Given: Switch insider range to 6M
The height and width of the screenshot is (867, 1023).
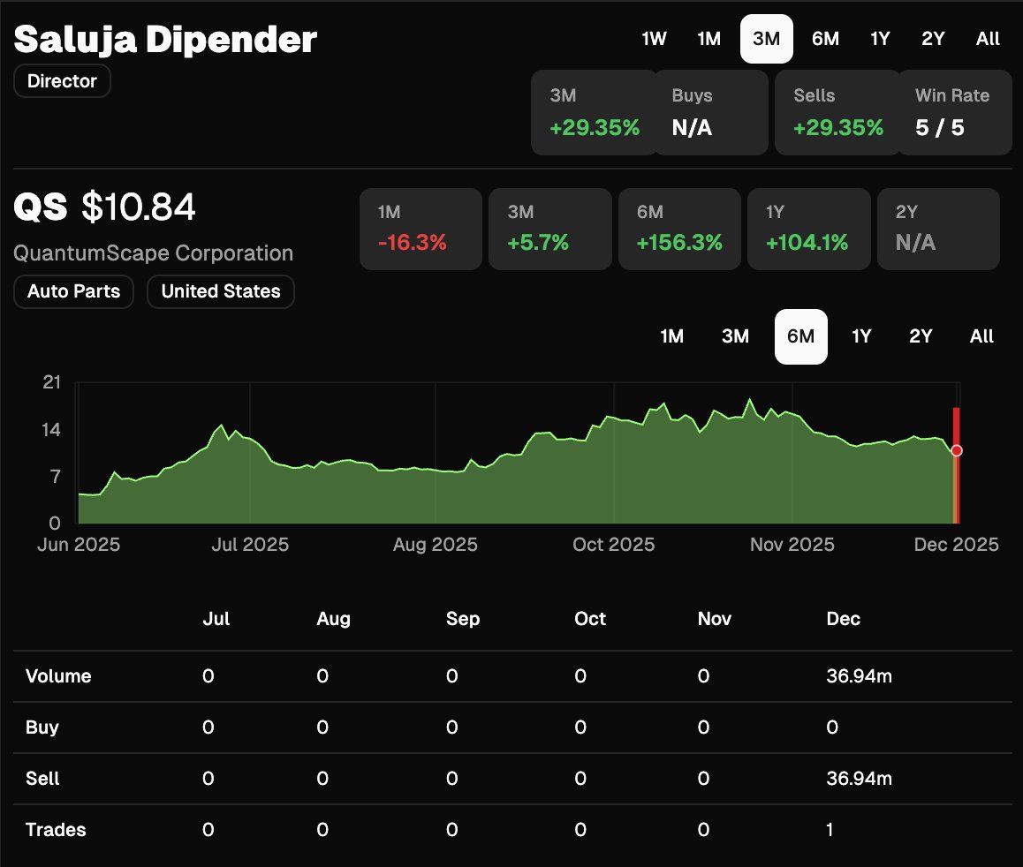Looking at the screenshot, I should [x=825, y=39].
